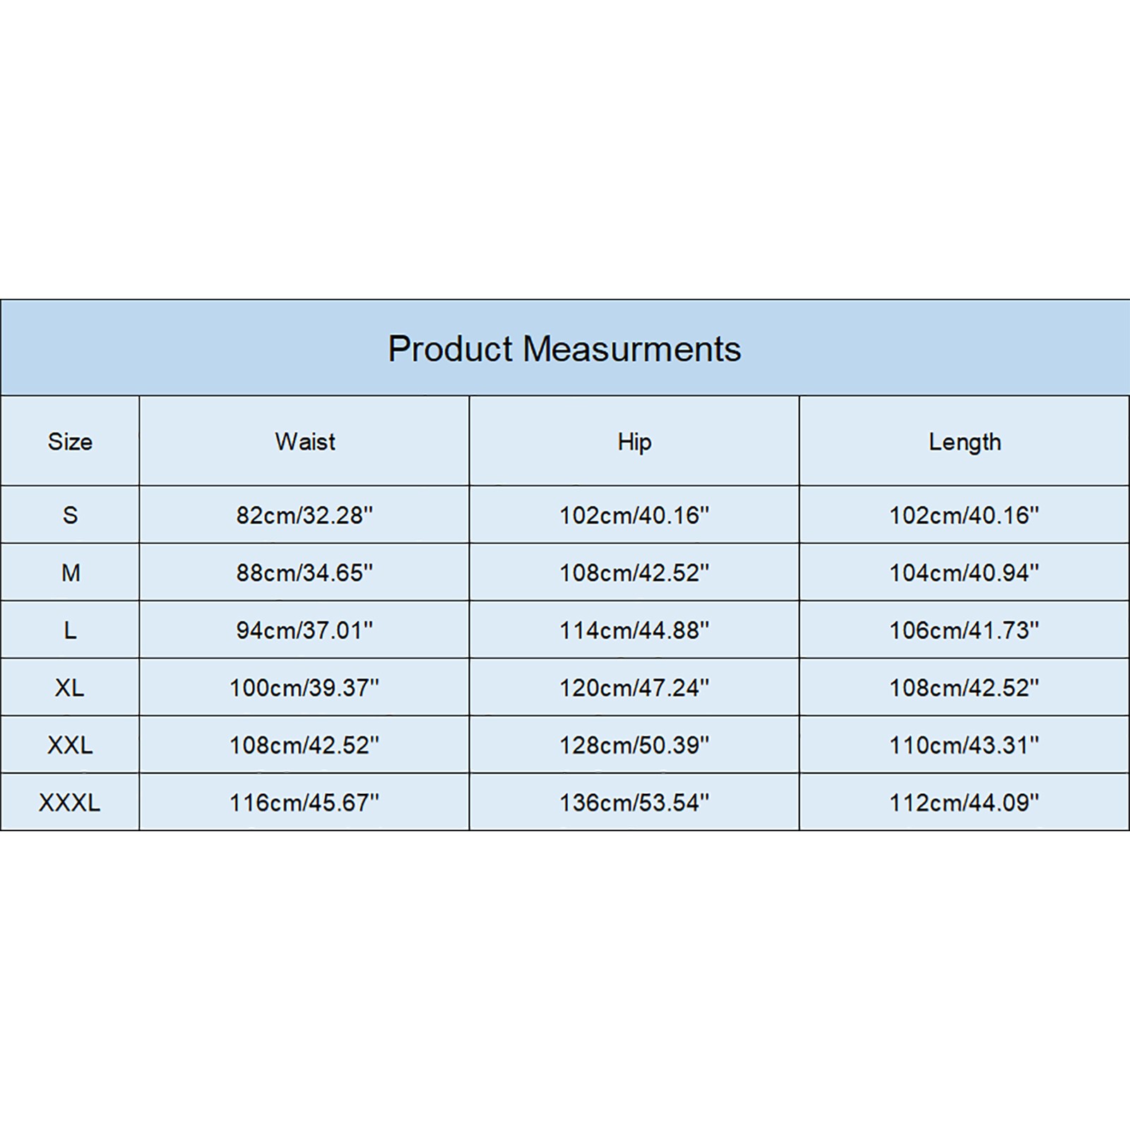
Task: Click length cell 104cm/40.94''
Action: (965, 573)
